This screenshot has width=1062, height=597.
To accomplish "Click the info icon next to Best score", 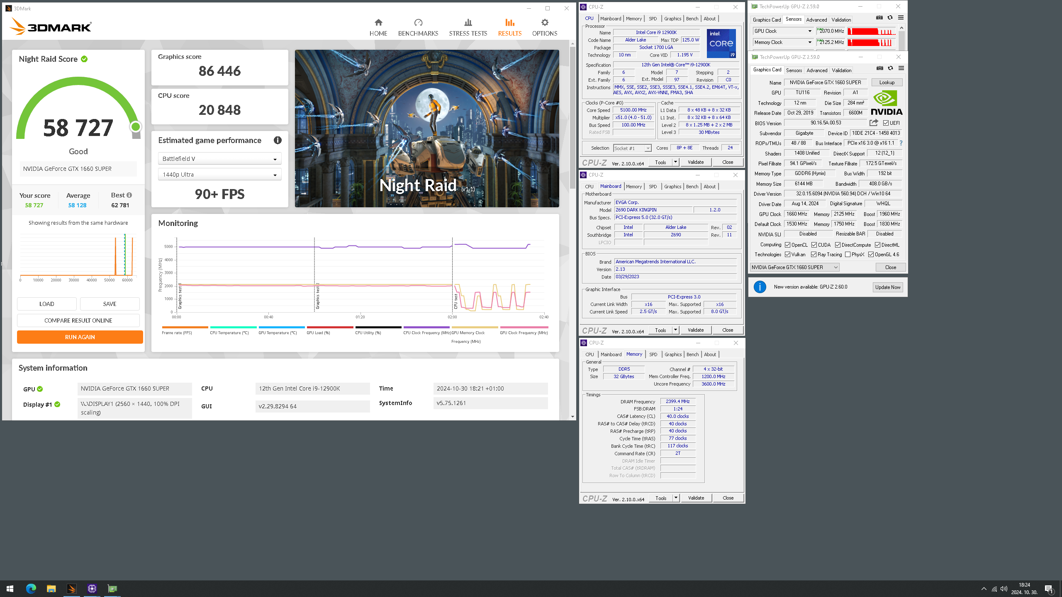I will pos(129,195).
